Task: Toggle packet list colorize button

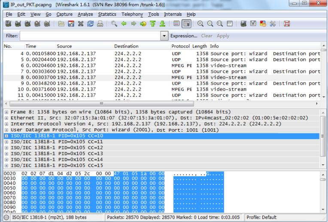Action: (176, 24)
